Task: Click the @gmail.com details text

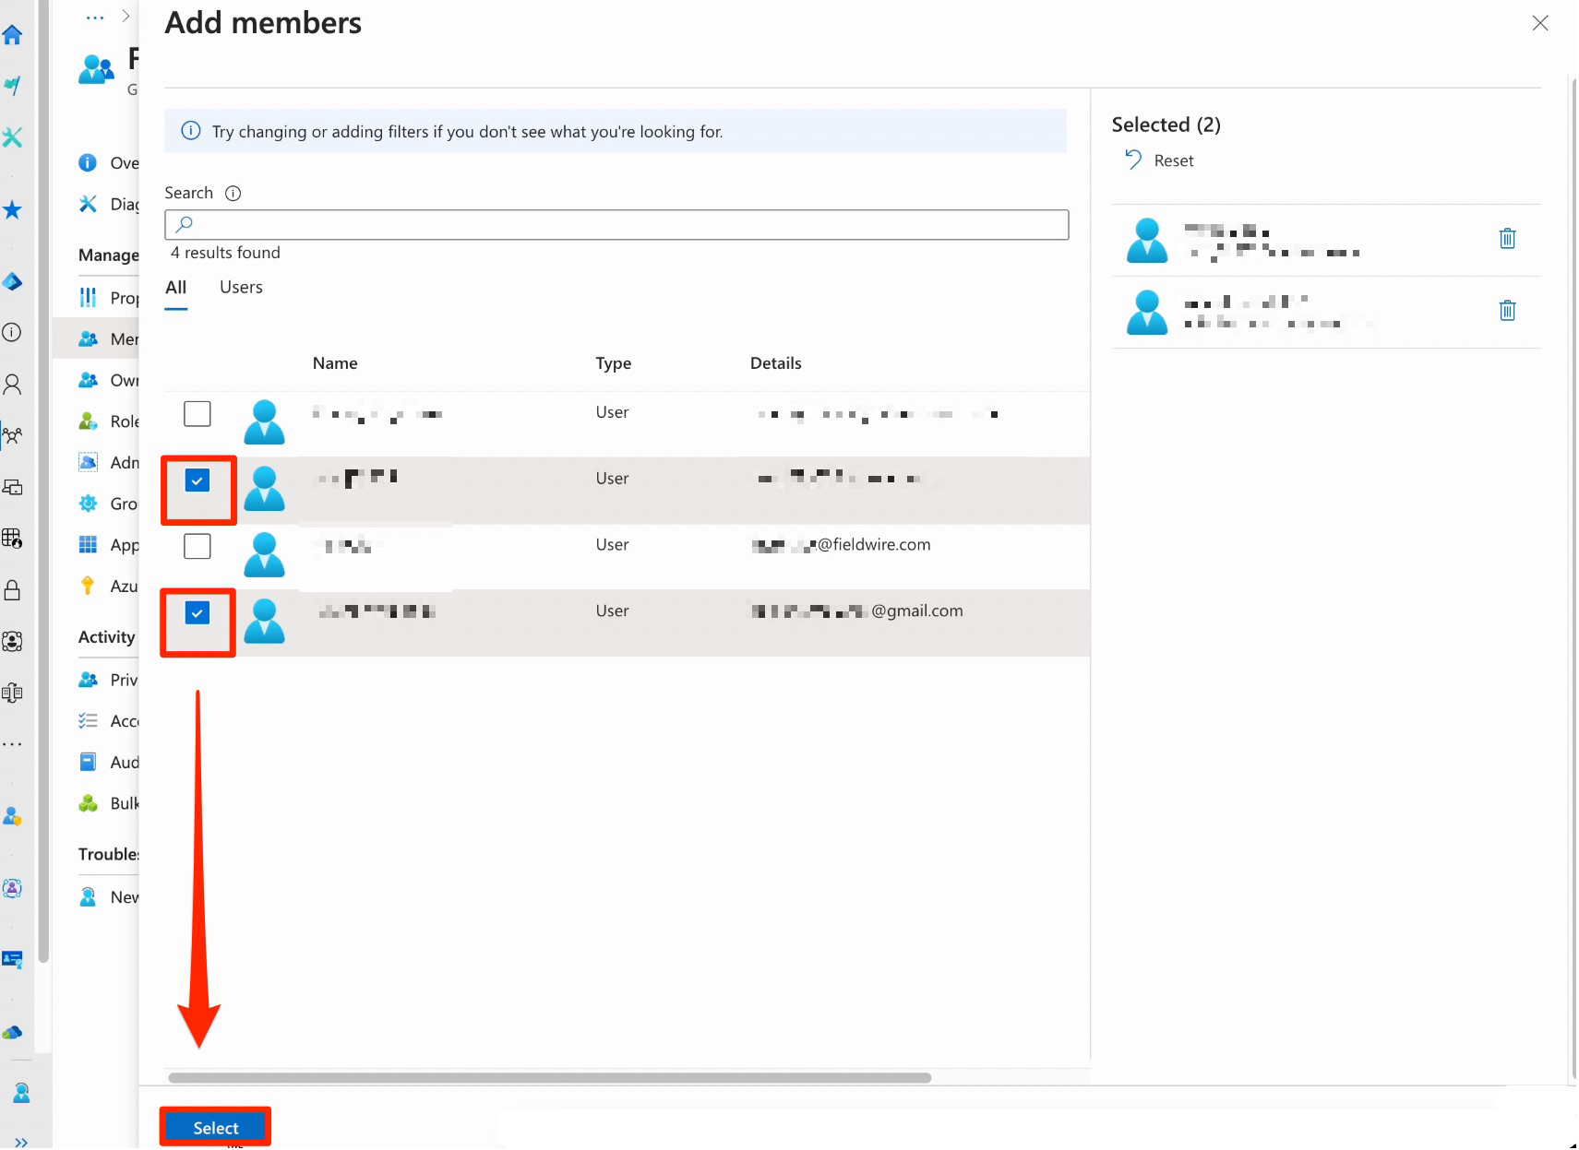Action: click(x=917, y=611)
